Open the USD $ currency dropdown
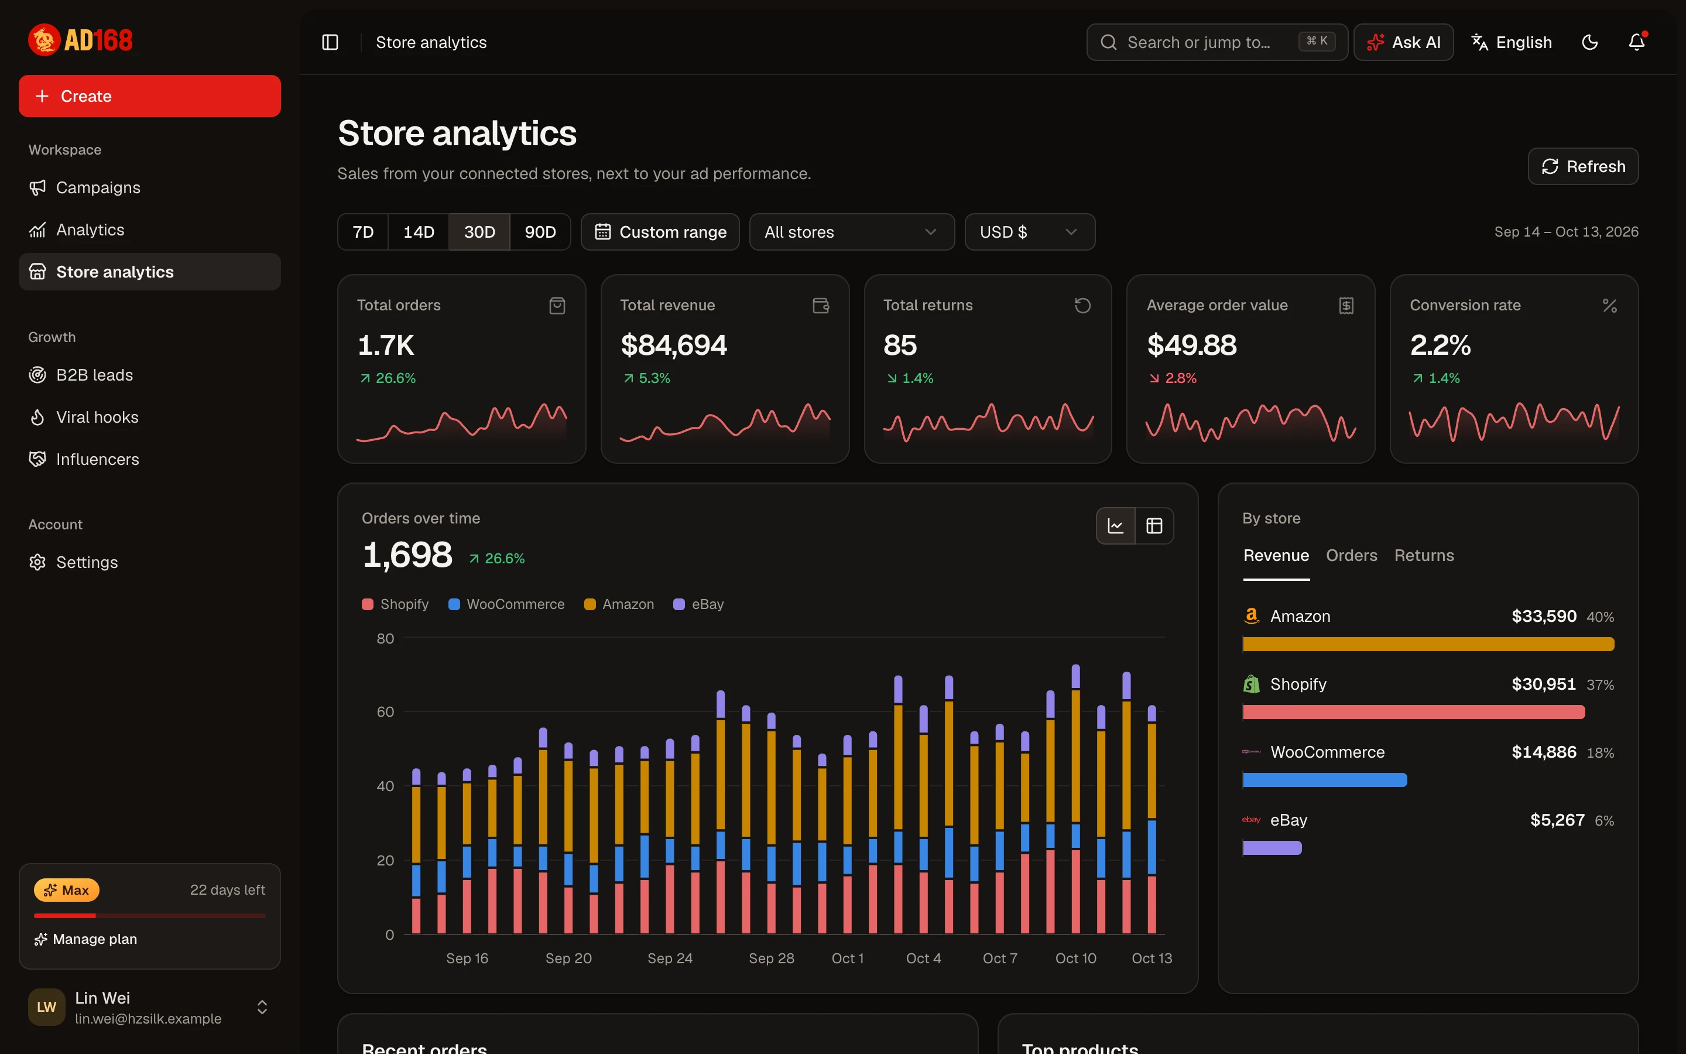 [1030, 232]
